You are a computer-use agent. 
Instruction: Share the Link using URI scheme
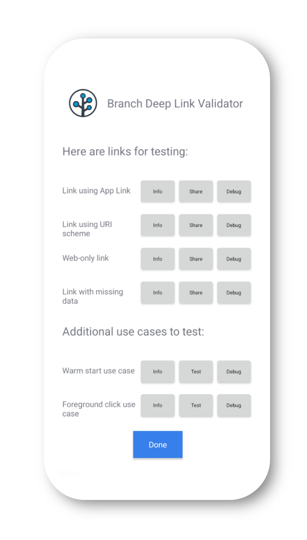coord(196,225)
